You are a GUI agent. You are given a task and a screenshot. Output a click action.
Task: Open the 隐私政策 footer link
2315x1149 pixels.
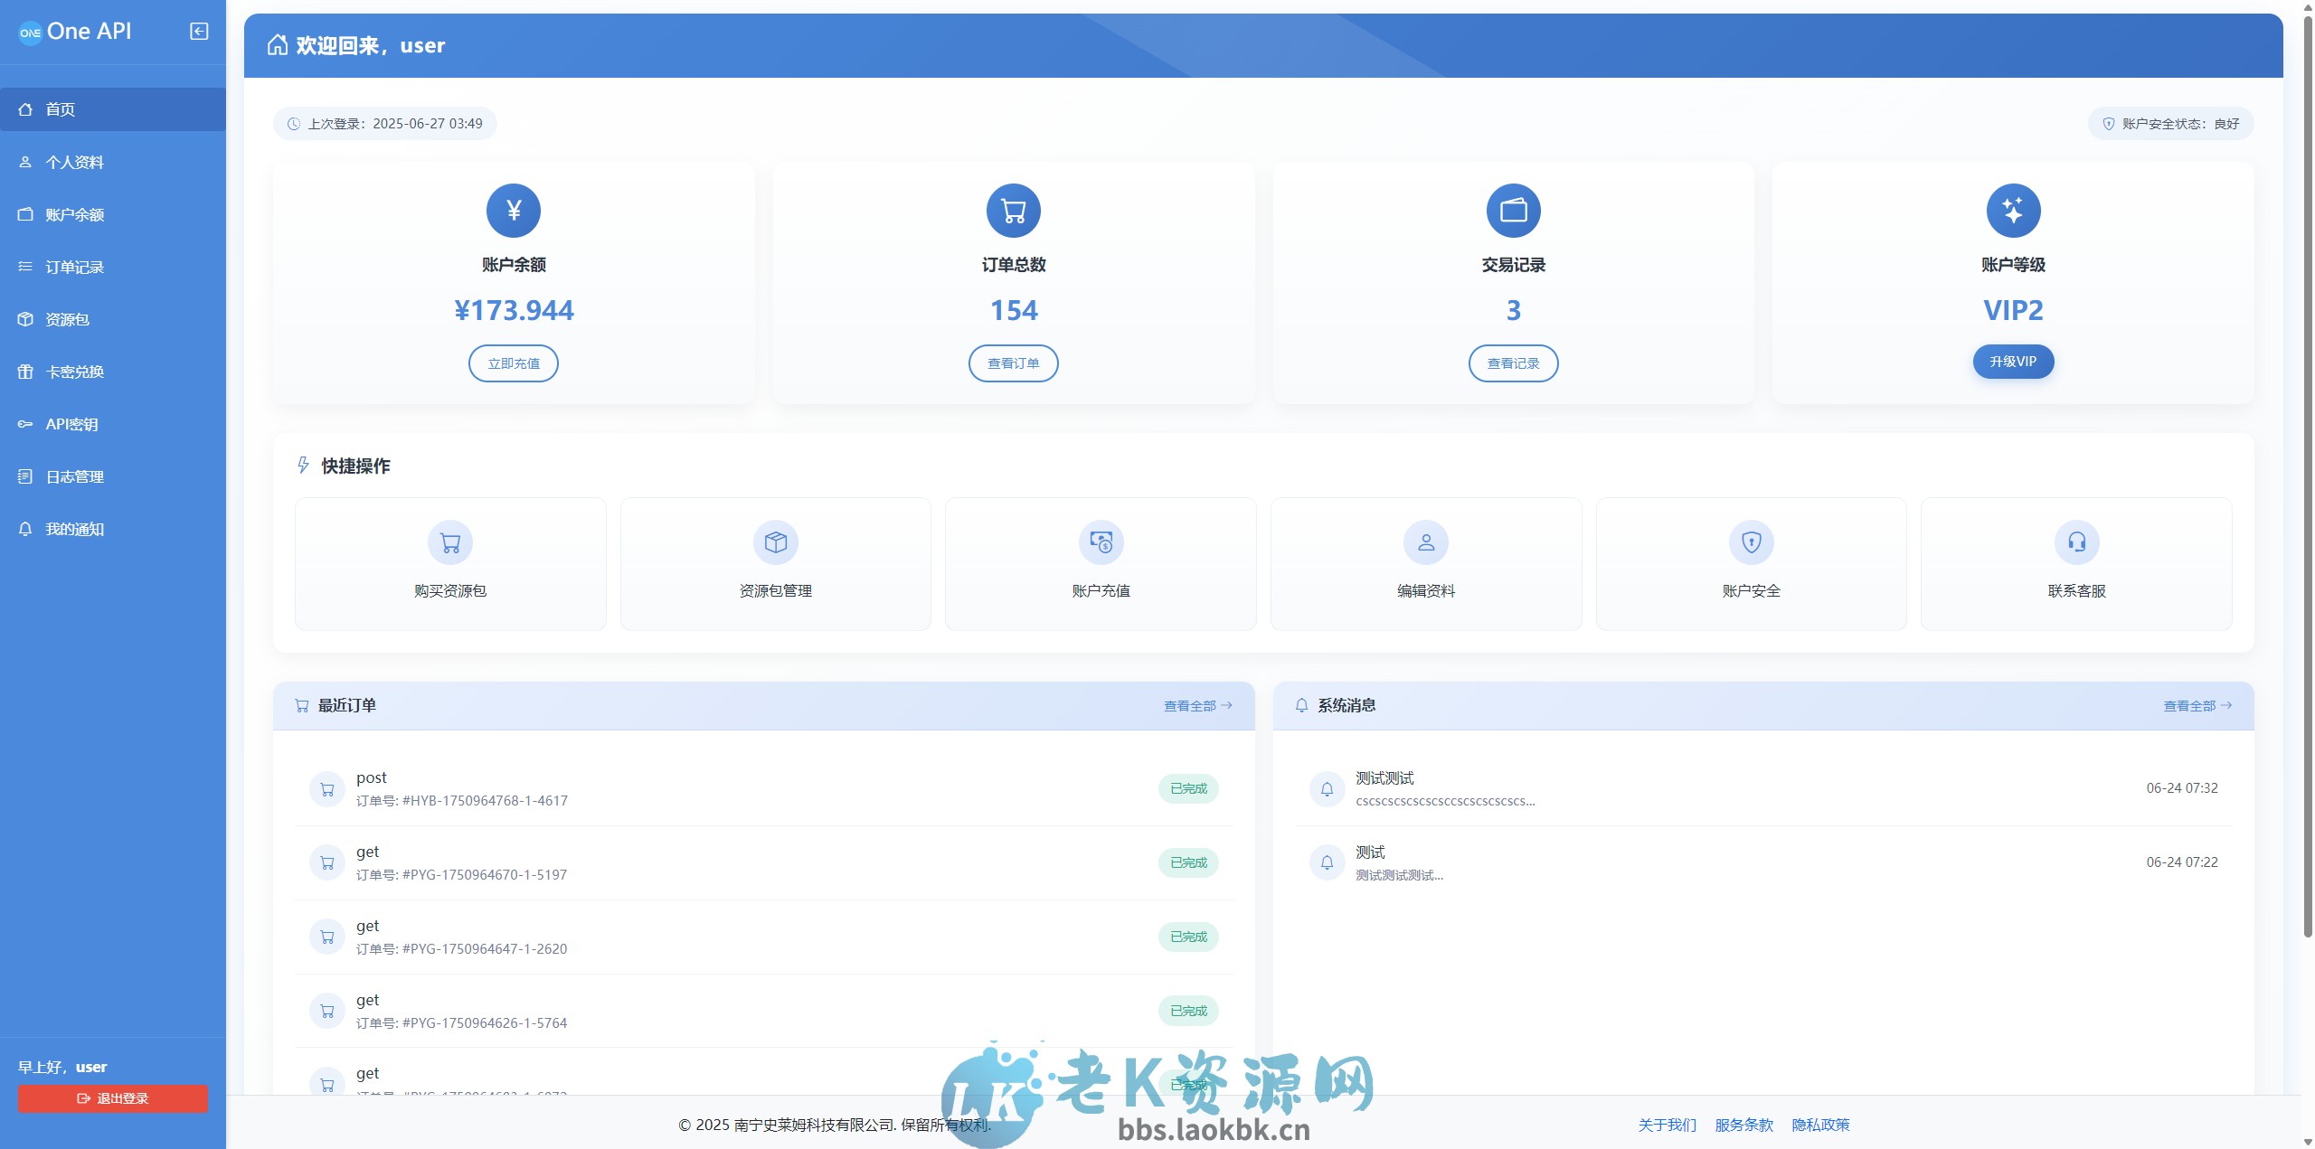click(x=1821, y=1125)
